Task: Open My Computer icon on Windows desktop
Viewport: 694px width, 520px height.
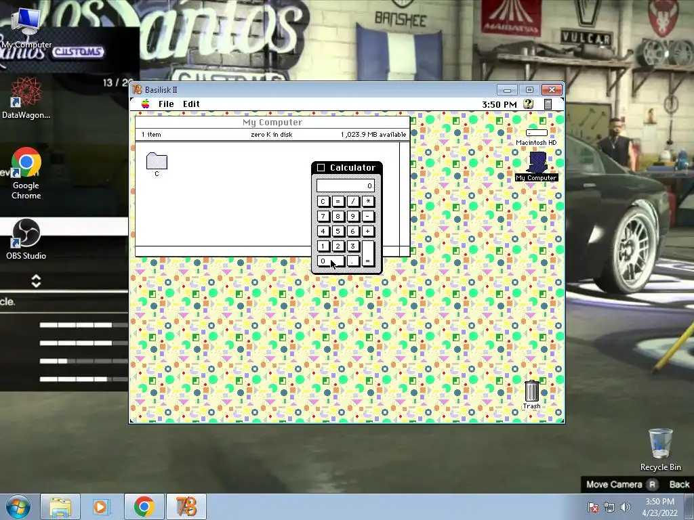Action: point(26,27)
